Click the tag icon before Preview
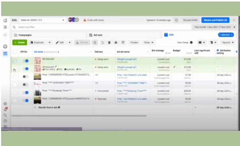240x146 pixels. (123, 43)
